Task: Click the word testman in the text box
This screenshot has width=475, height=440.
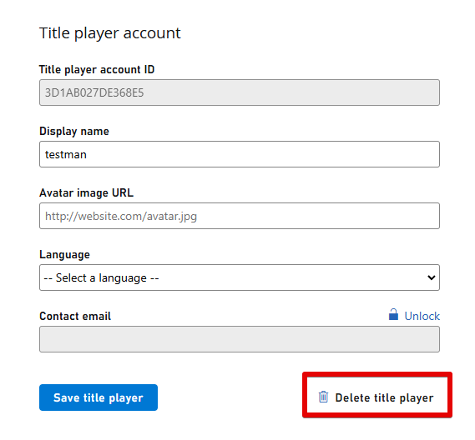Action: click(x=66, y=154)
